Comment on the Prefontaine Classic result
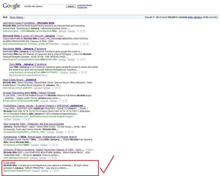The height and width of the screenshot is (176, 220). (x=23, y=119)
